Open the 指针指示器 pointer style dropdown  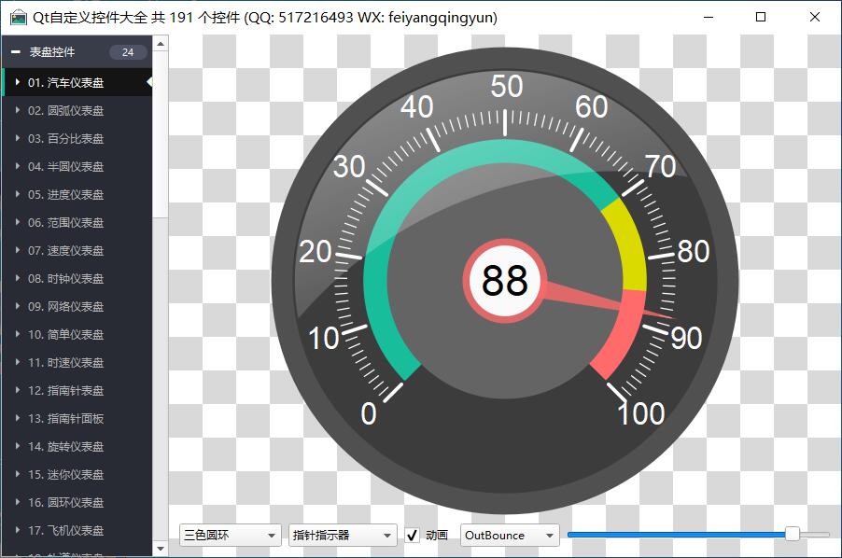(343, 536)
